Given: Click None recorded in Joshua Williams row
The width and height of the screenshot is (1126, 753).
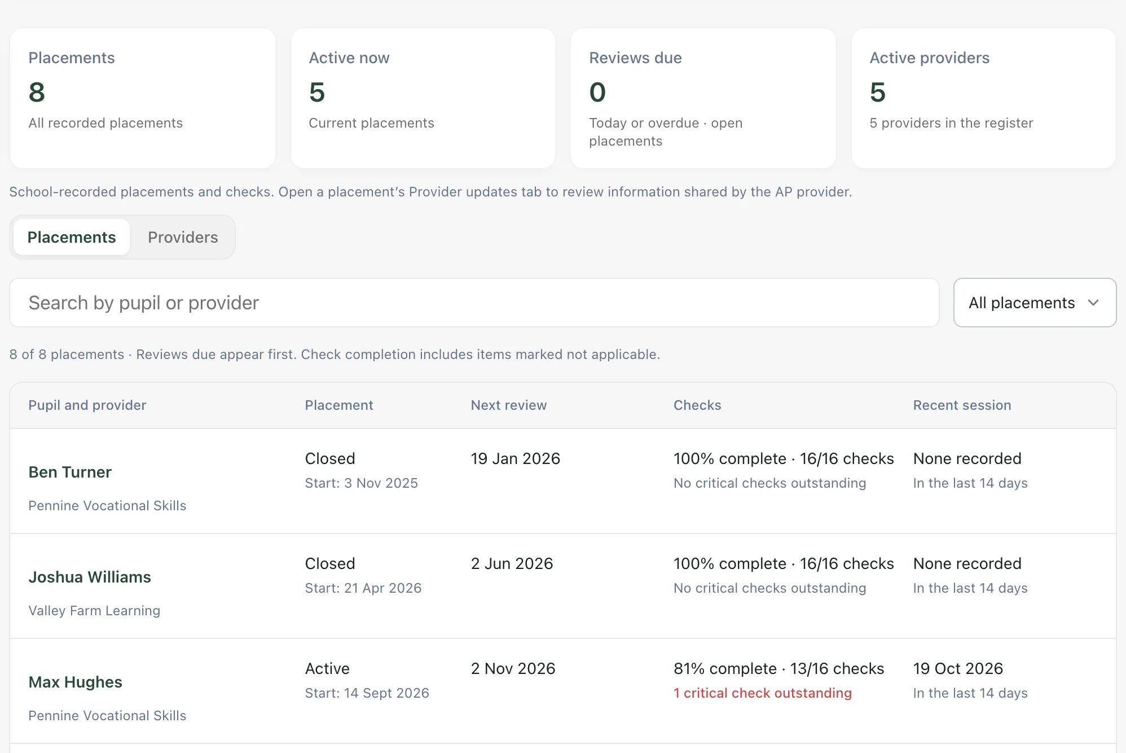Looking at the screenshot, I should tap(967, 563).
